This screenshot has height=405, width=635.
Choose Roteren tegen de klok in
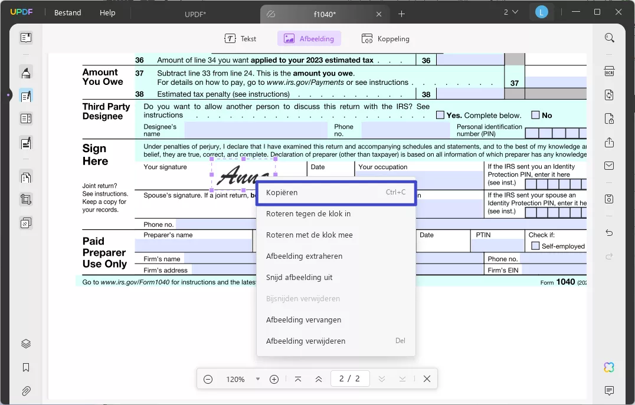[336, 213]
